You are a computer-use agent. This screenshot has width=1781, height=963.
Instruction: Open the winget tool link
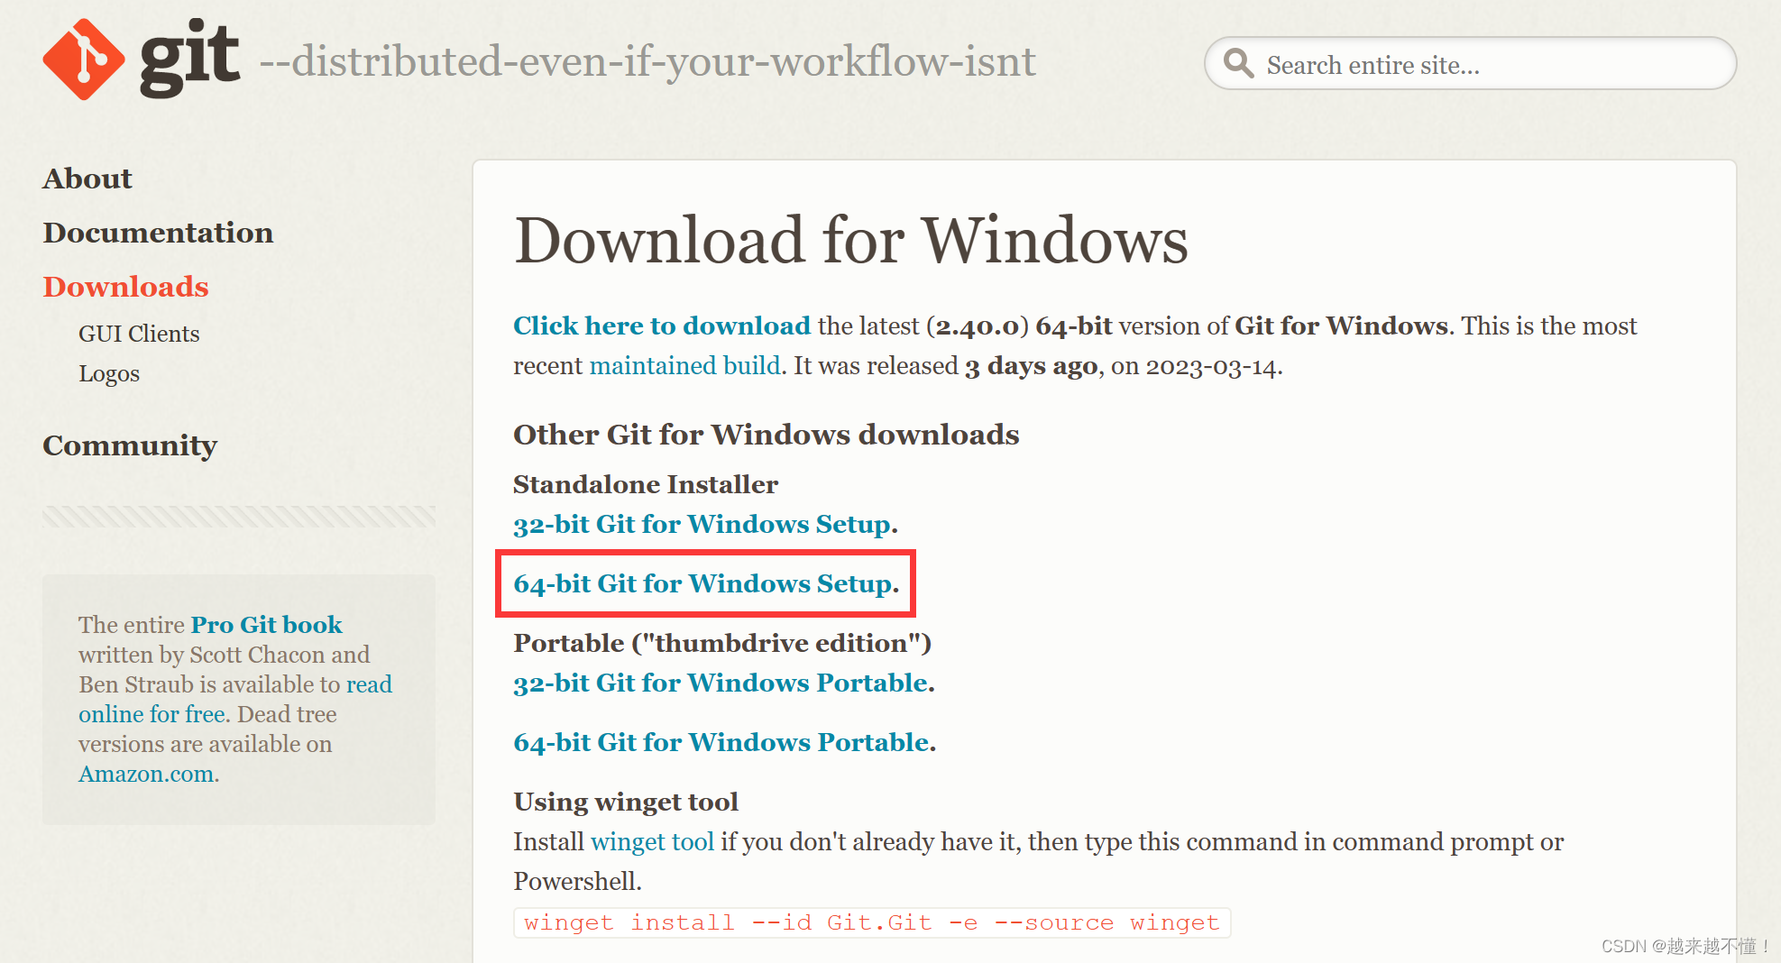point(652,841)
